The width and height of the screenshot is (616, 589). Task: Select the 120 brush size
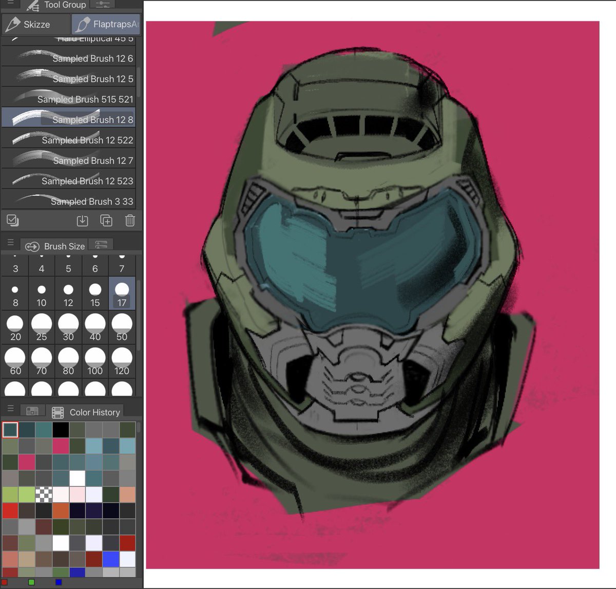(122, 362)
